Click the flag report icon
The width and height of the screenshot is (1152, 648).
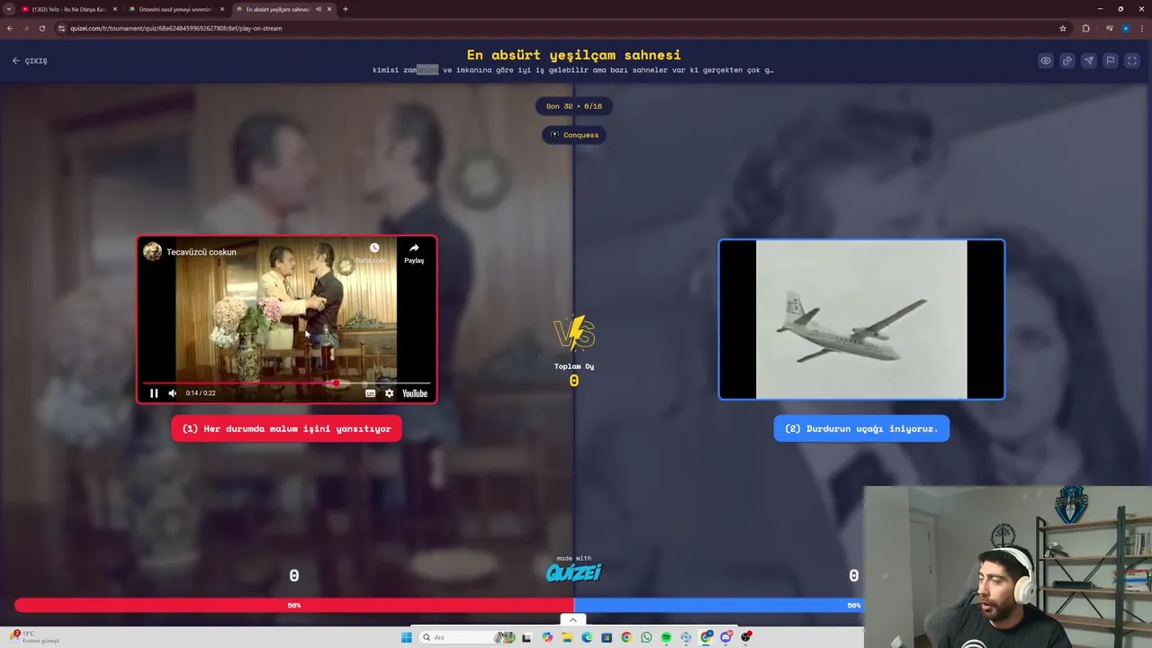coord(1111,61)
